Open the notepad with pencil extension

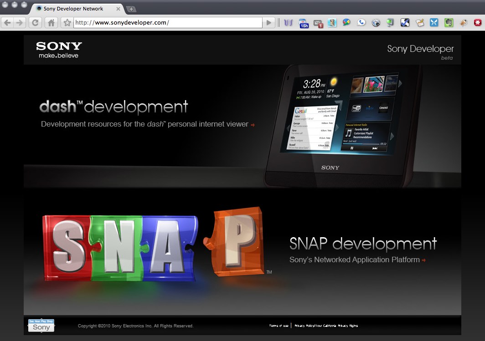(420, 23)
